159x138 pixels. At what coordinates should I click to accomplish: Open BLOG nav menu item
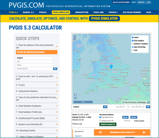pos(149,12)
